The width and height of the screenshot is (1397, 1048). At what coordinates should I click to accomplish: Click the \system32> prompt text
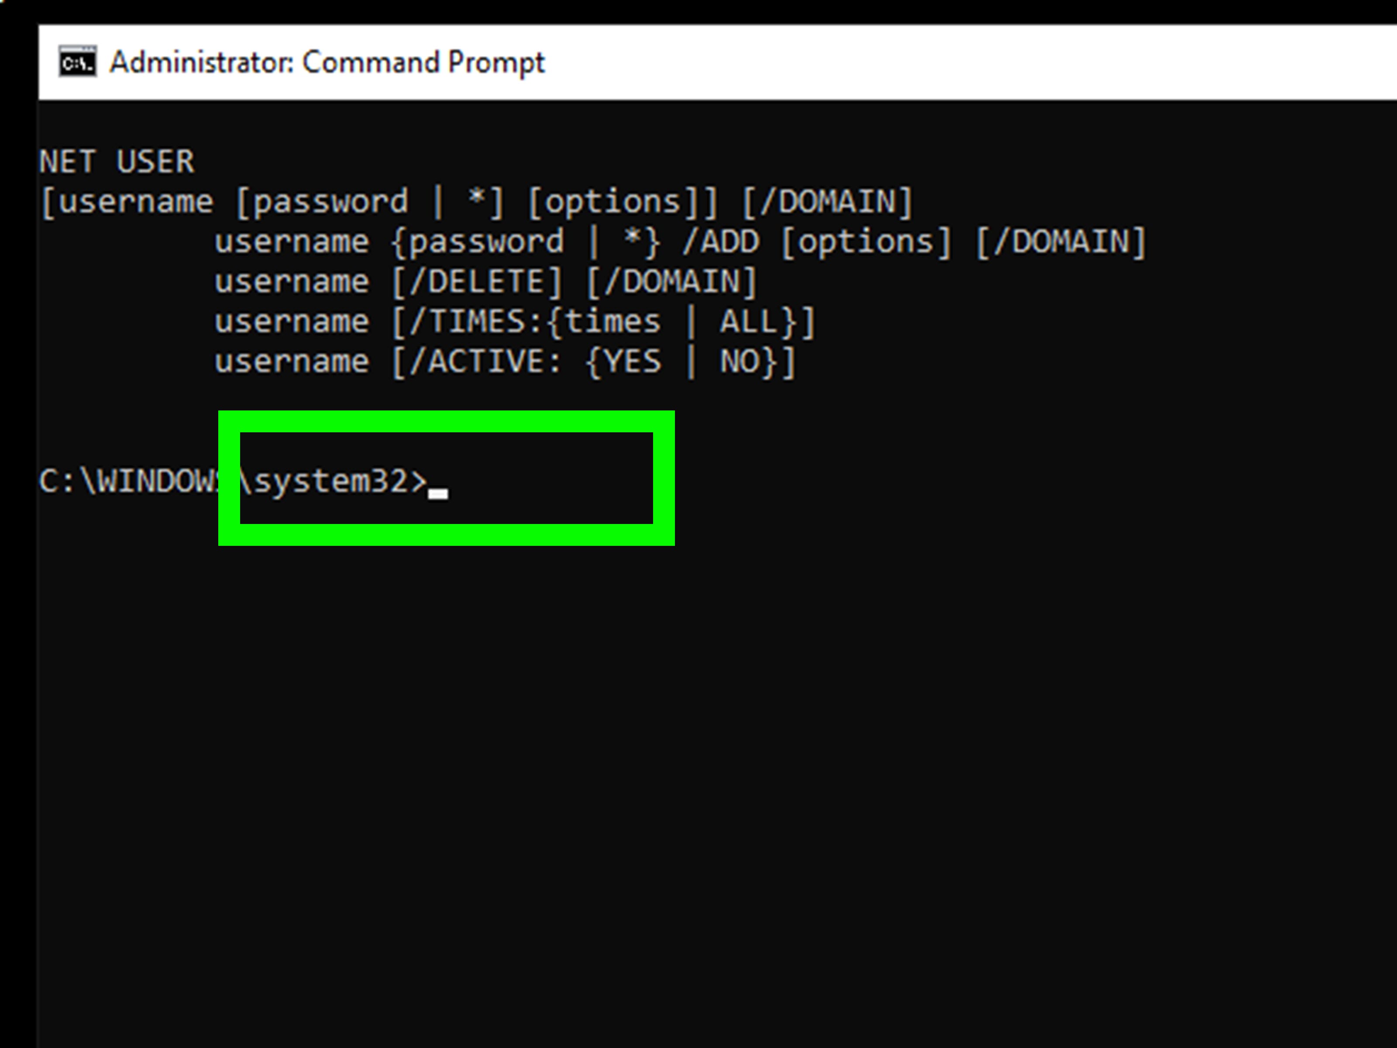pos(333,481)
